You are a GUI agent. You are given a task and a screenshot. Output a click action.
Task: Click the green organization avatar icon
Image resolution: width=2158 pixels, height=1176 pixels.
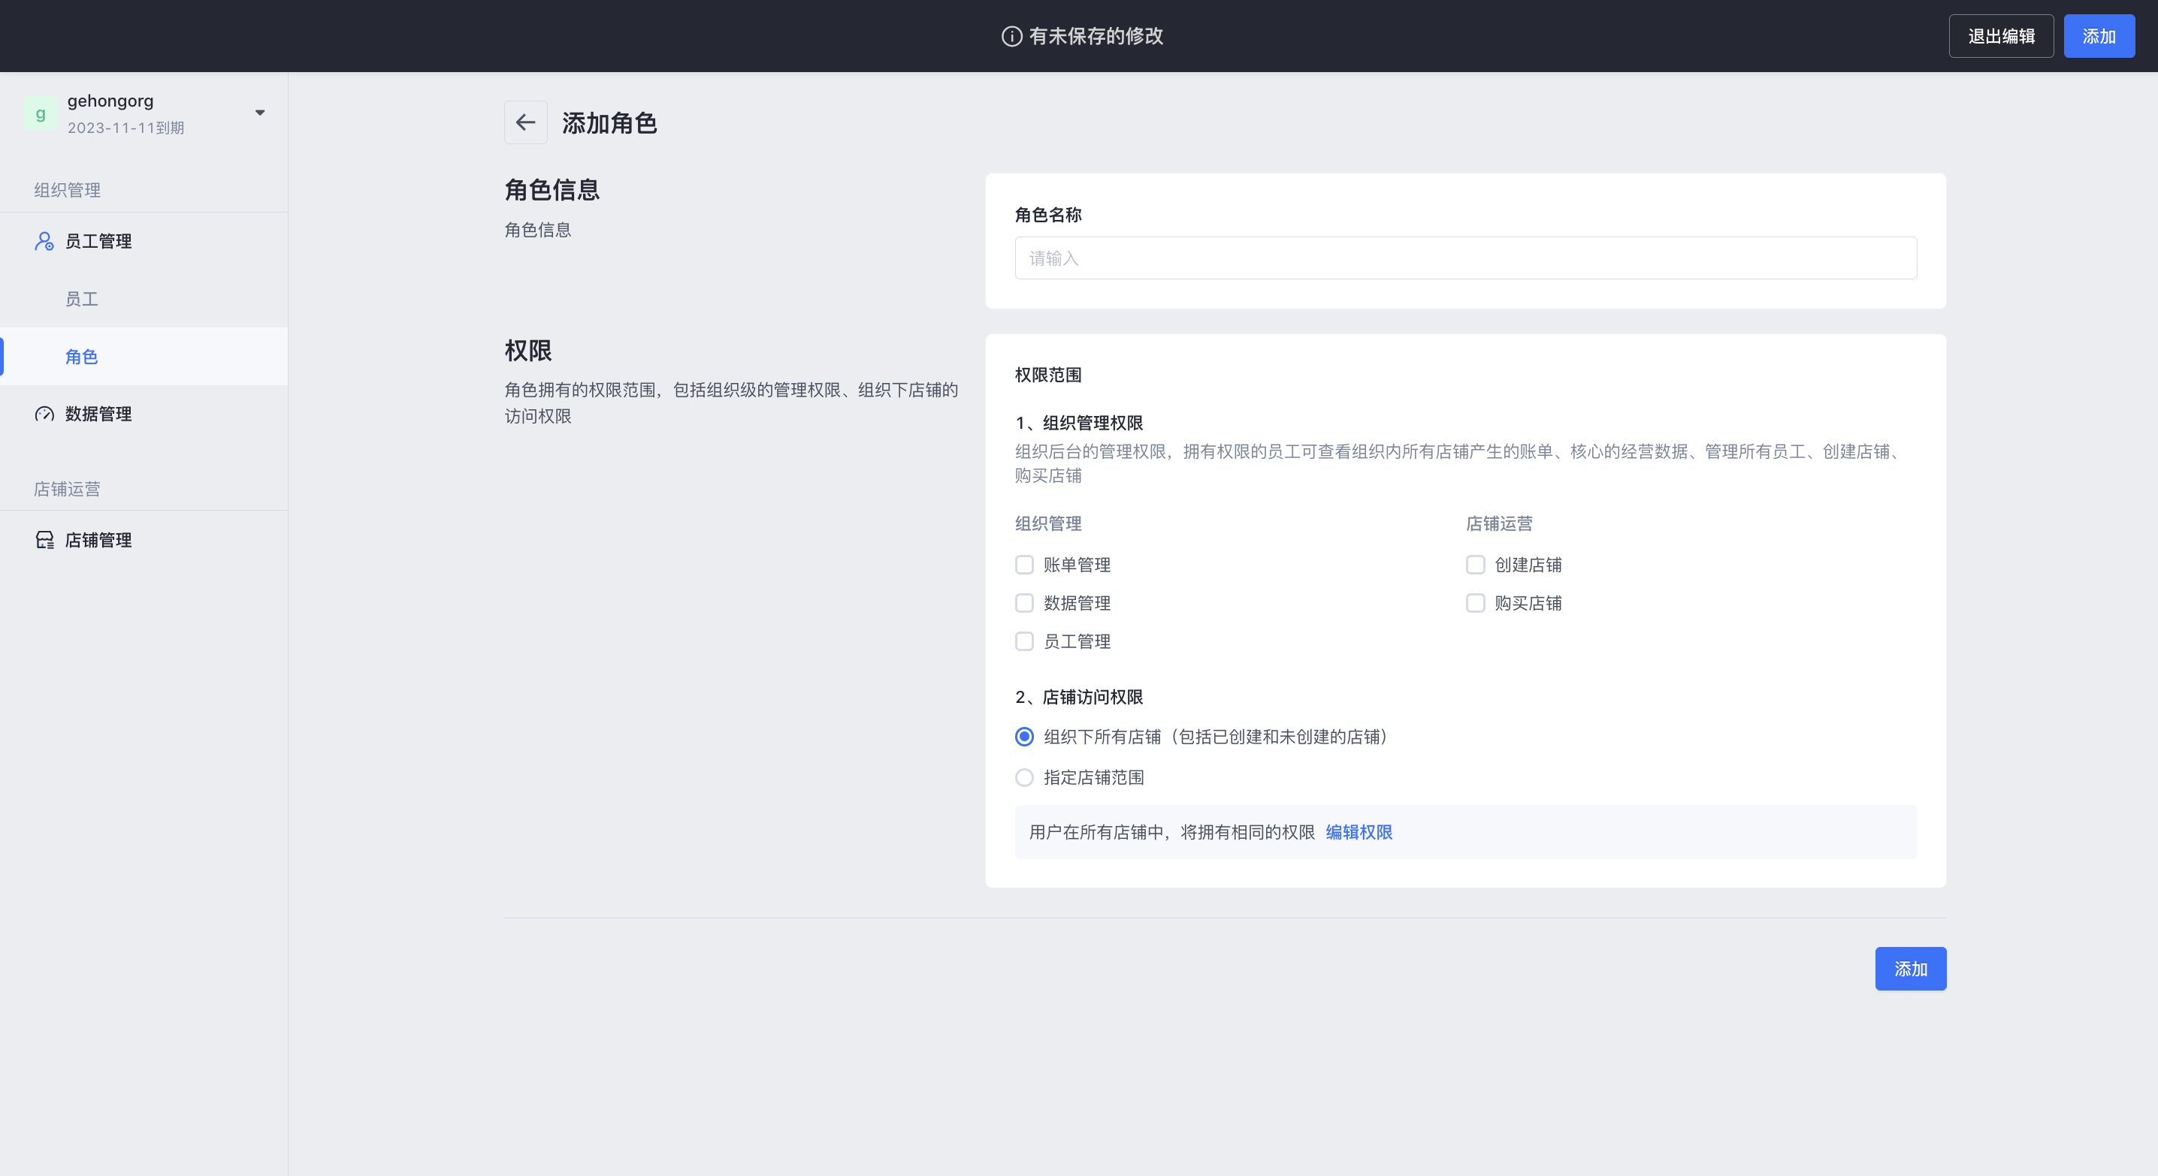(x=41, y=113)
